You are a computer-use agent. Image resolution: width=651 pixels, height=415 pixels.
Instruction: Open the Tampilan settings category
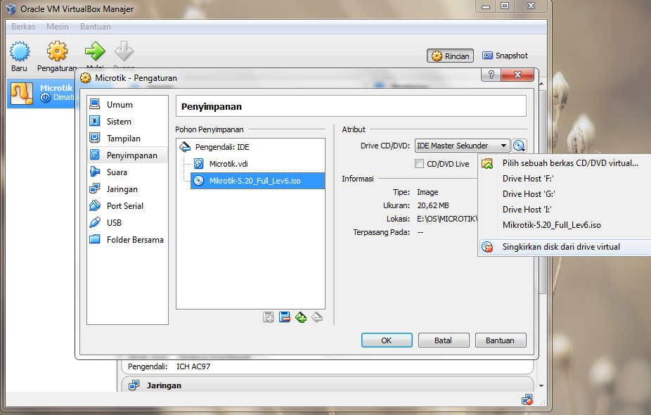point(127,139)
